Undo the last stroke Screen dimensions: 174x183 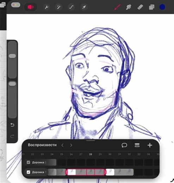(x=12, y=125)
